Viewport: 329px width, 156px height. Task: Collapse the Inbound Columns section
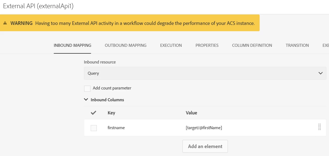click(x=86, y=100)
